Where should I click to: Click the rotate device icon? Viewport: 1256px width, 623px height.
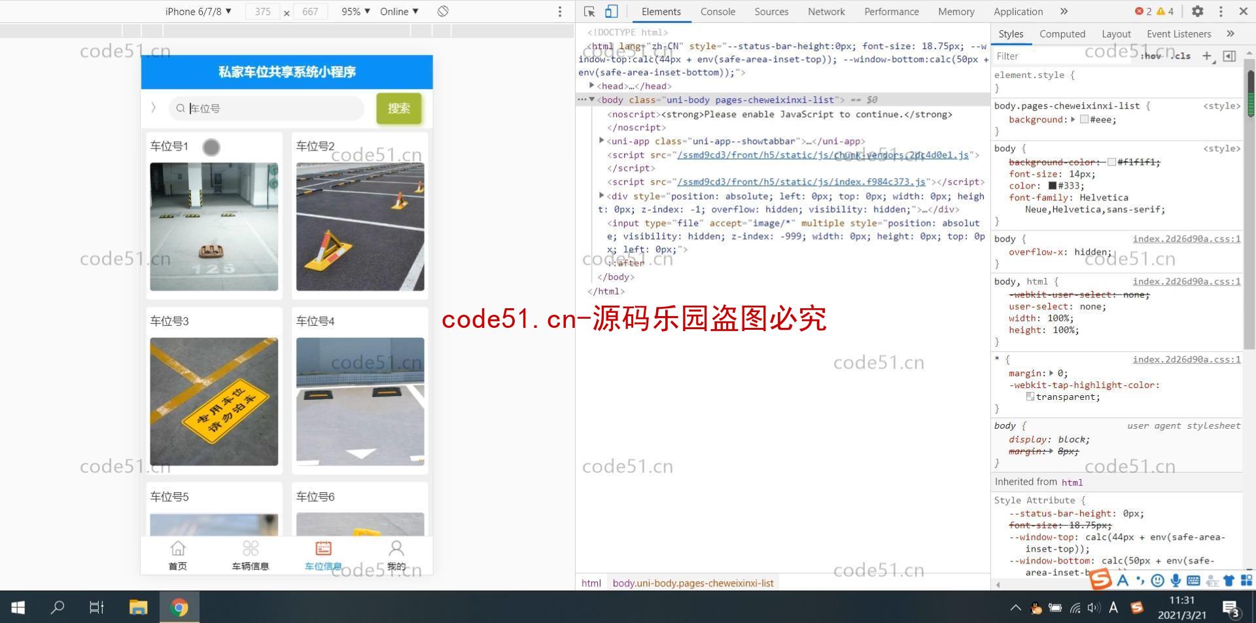coord(443,11)
